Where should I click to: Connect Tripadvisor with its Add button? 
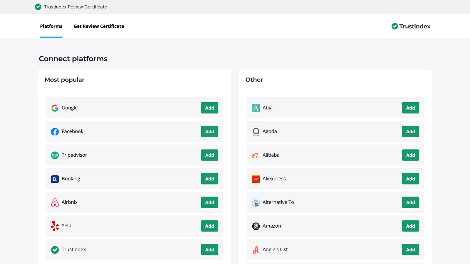pos(209,155)
